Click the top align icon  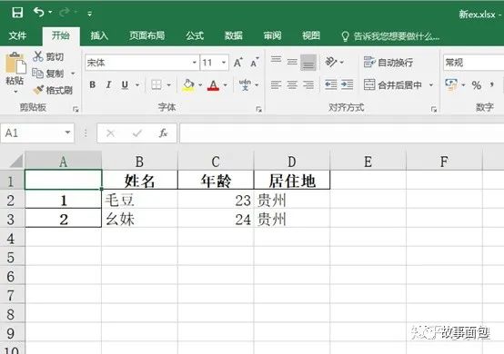(276, 60)
